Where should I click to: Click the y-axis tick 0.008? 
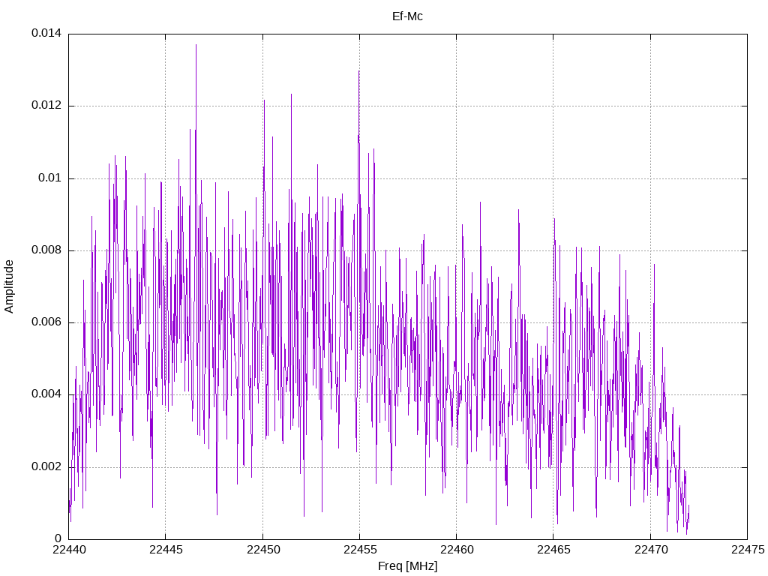pos(46,250)
